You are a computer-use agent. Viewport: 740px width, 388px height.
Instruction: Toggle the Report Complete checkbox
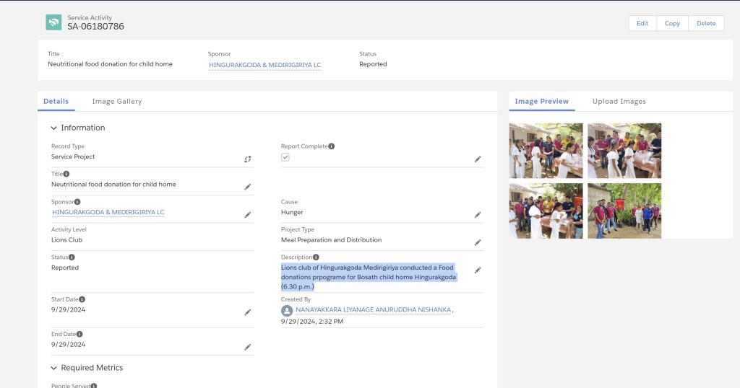[285, 157]
